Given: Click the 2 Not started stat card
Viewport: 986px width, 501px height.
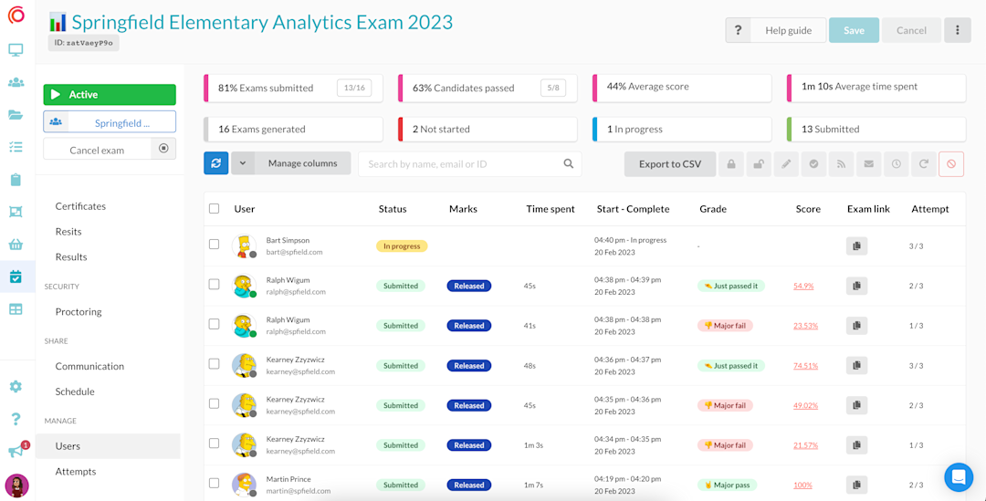Looking at the screenshot, I should [488, 129].
